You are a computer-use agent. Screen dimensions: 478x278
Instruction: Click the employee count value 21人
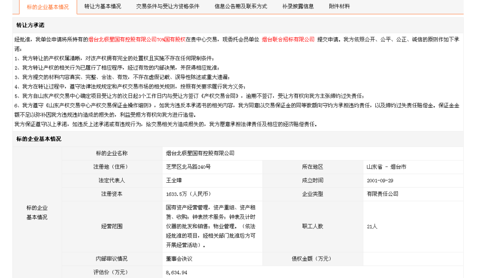point(372,227)
